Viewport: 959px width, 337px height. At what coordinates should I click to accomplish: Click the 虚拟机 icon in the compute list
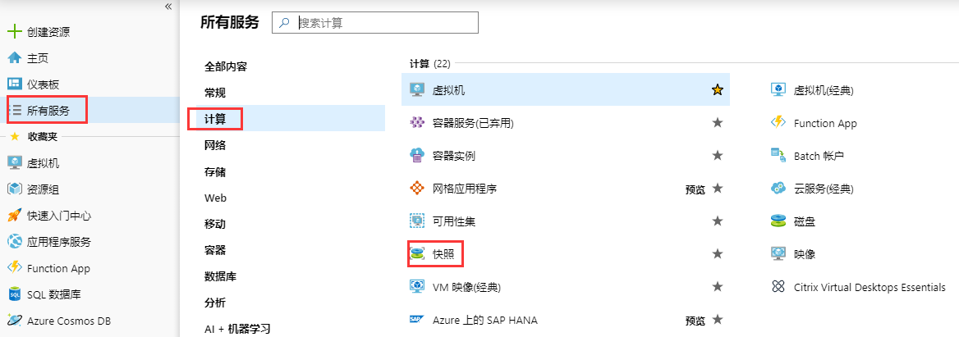tap(417, 90)
